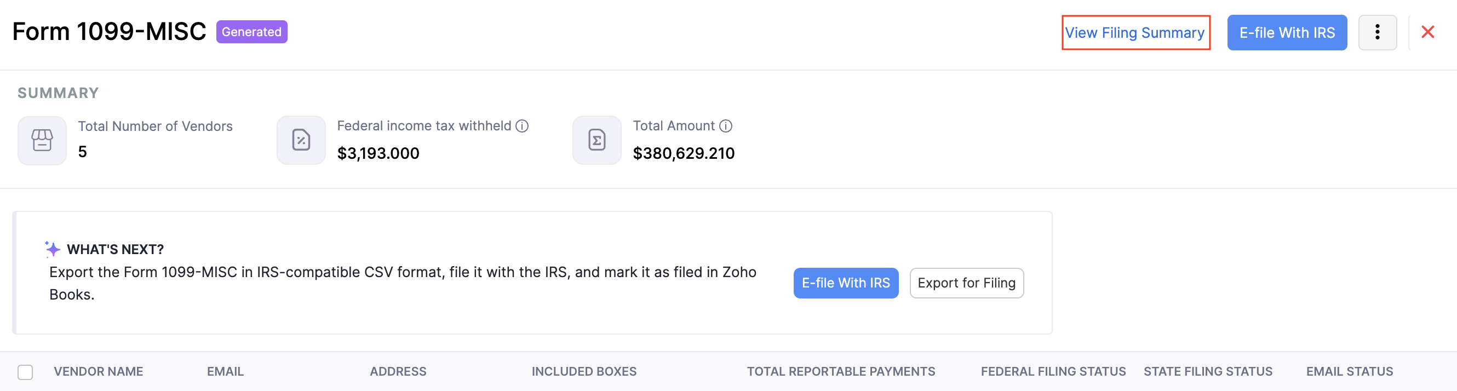Click the E-file With IRS header button
Screen dimensions: 1457x391
click(1286, 32)
